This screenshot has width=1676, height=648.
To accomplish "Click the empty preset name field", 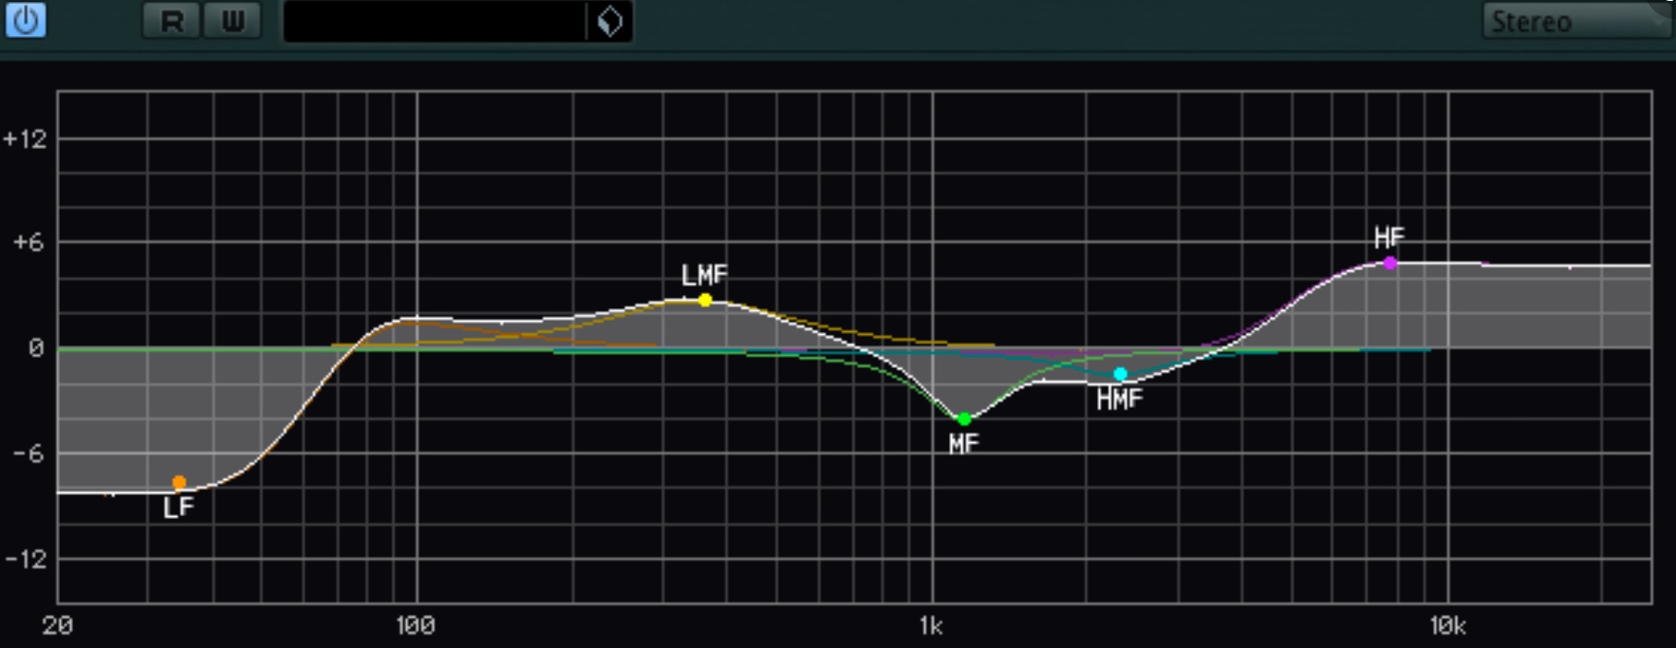I will [x=435, y=21].
